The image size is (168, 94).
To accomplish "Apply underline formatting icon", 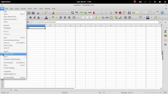I will 39,17.
